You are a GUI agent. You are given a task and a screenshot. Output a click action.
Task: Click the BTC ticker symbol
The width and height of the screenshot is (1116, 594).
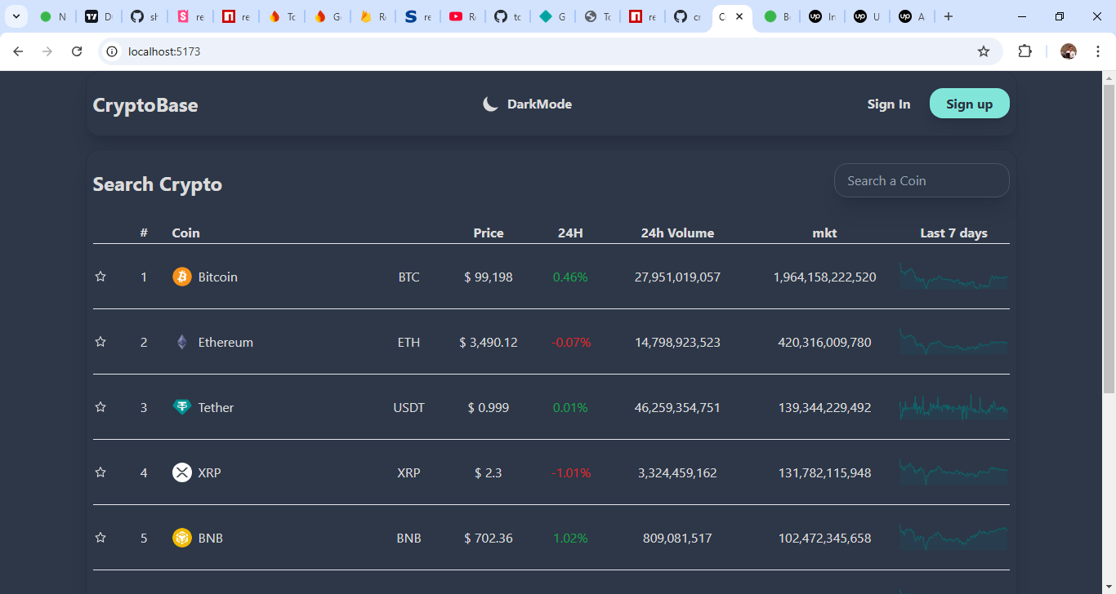[x=409, y=277]
